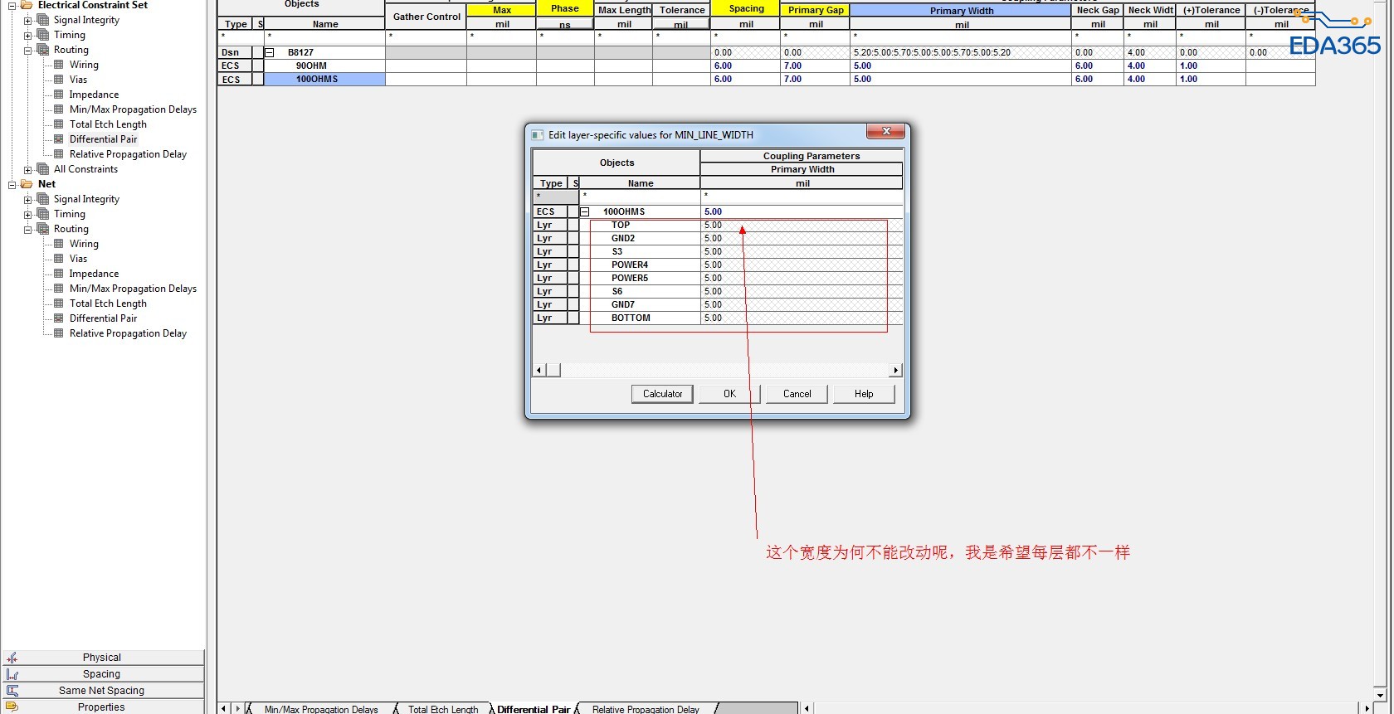The image size is (1394, 714).
Task: Switch to Min/Max Propagation Delays worksheet tab
Action: click(x=320, y=709)
